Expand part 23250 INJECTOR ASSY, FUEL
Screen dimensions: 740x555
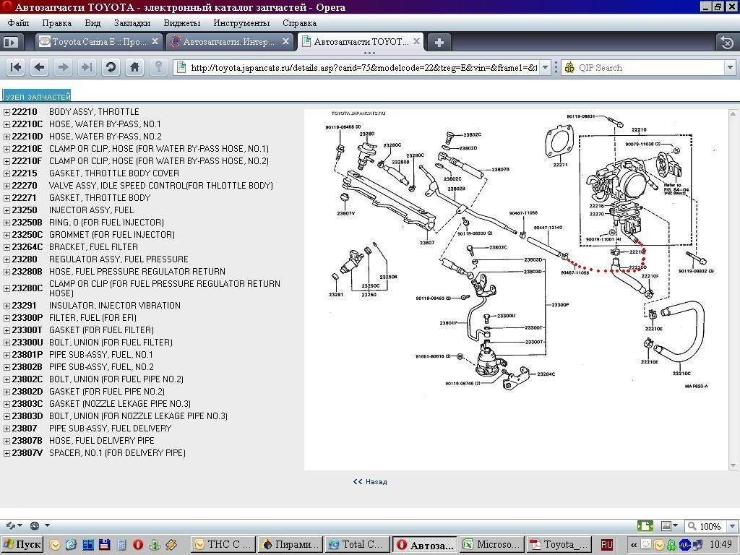click(x=7, y=211)
